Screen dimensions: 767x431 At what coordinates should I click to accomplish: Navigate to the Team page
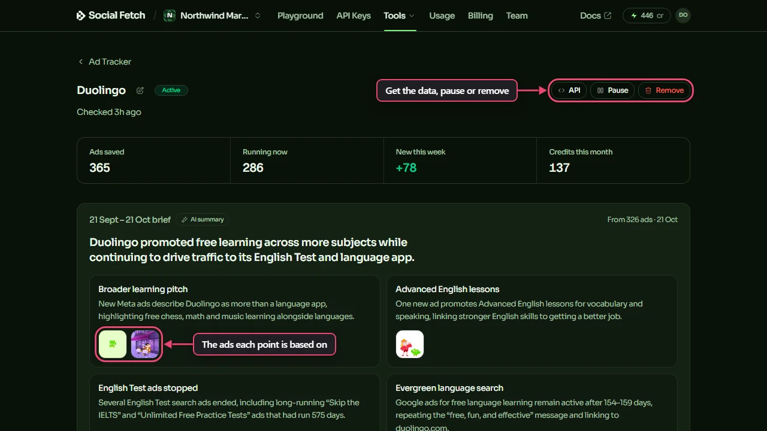click(x=517, y=16)
